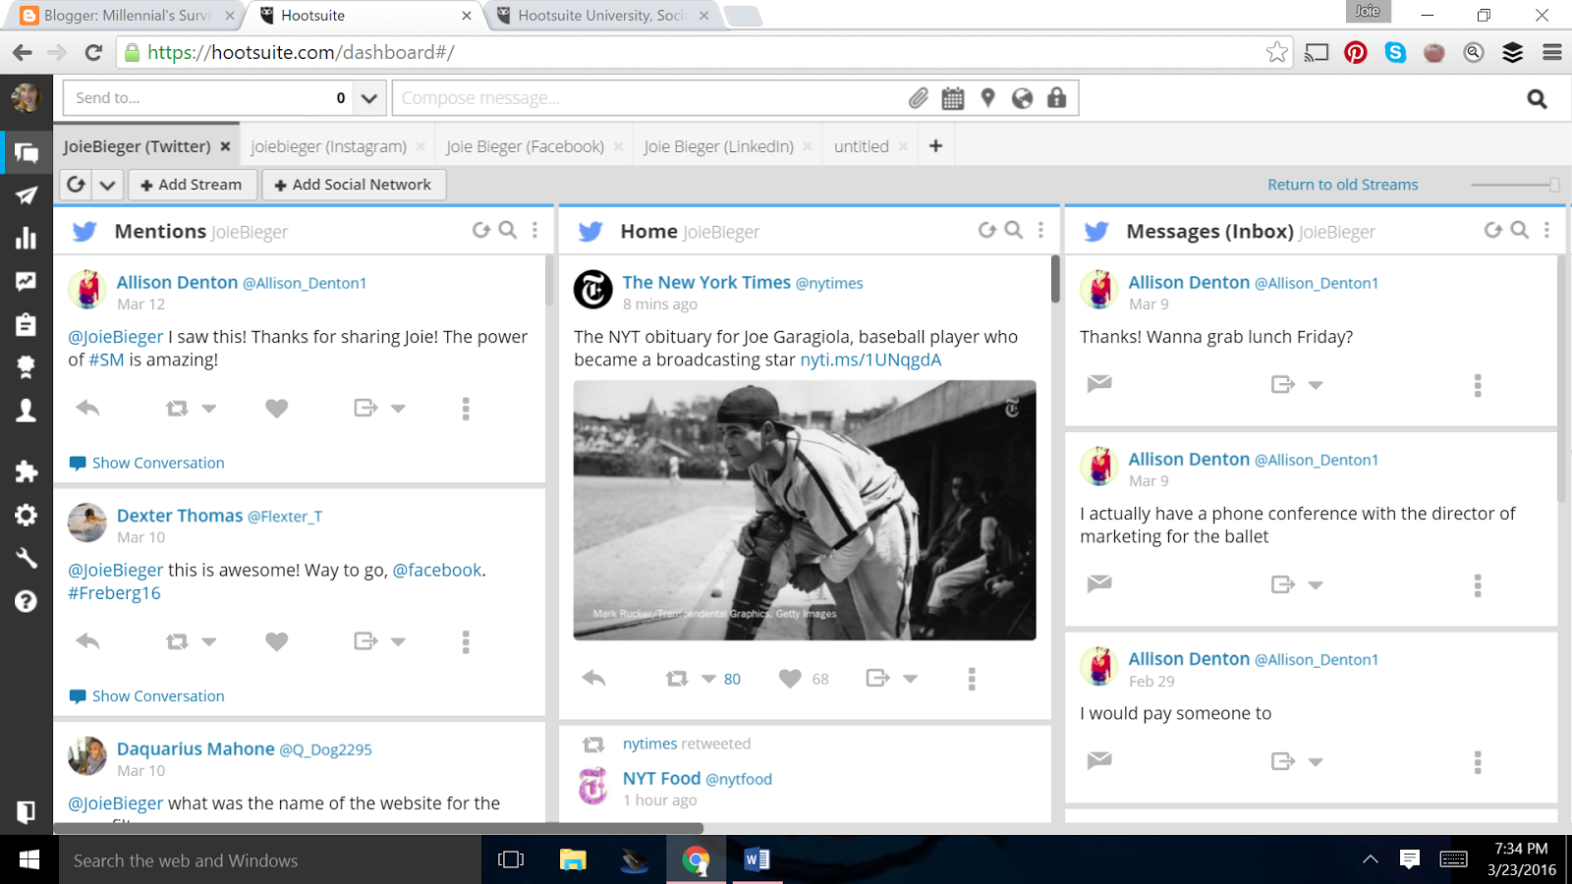Attach media with paperclip icon
The height and width of the screenshot is (884, 1572).
[918, 98]
